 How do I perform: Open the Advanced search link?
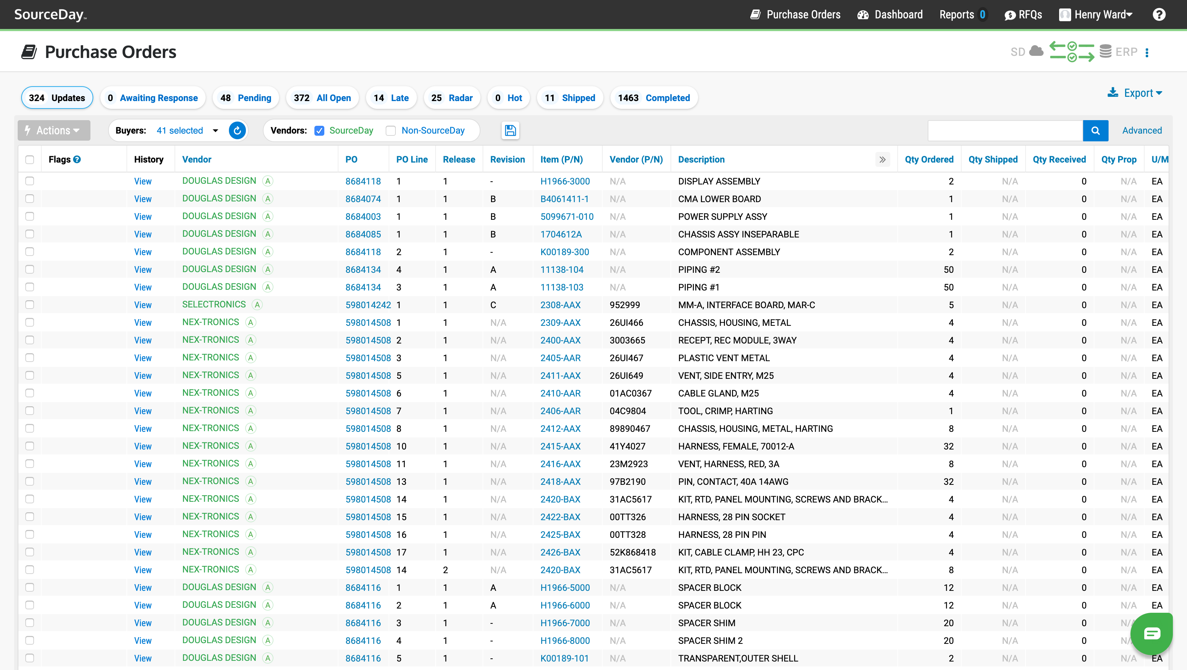(x=1142, y=130)
